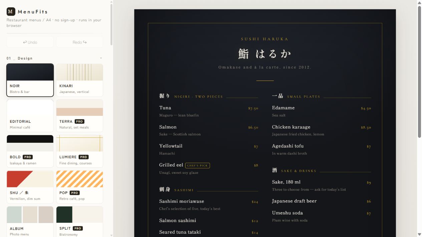The height and width of the screenshot is (237, 422).
Task: Click the Seared tuna tataki item
Action: click(x=180, y=232)
